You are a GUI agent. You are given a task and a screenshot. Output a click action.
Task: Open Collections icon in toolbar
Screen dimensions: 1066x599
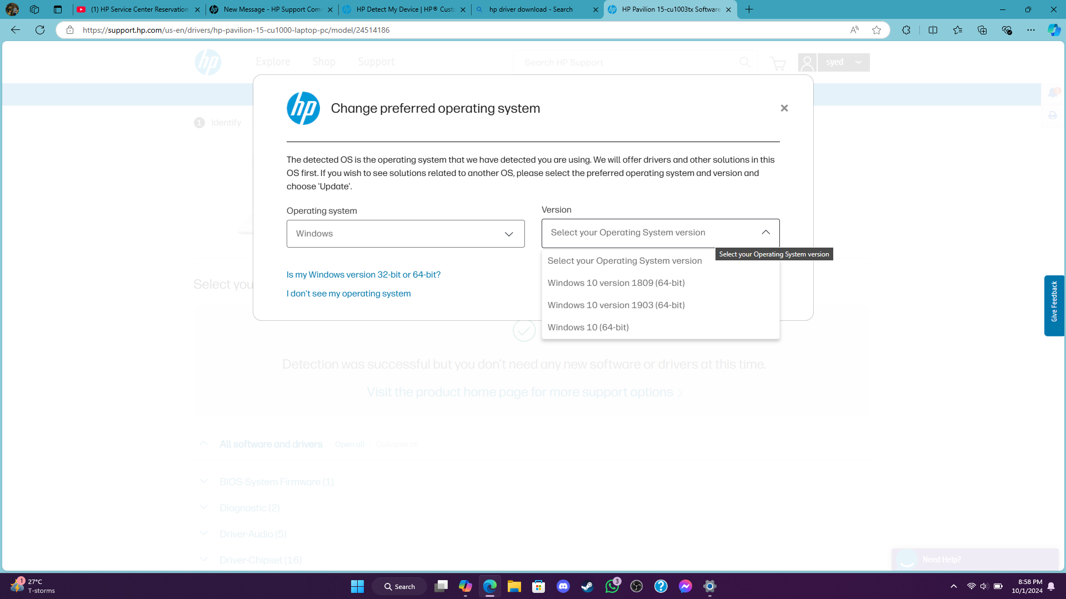click(982, 30)
